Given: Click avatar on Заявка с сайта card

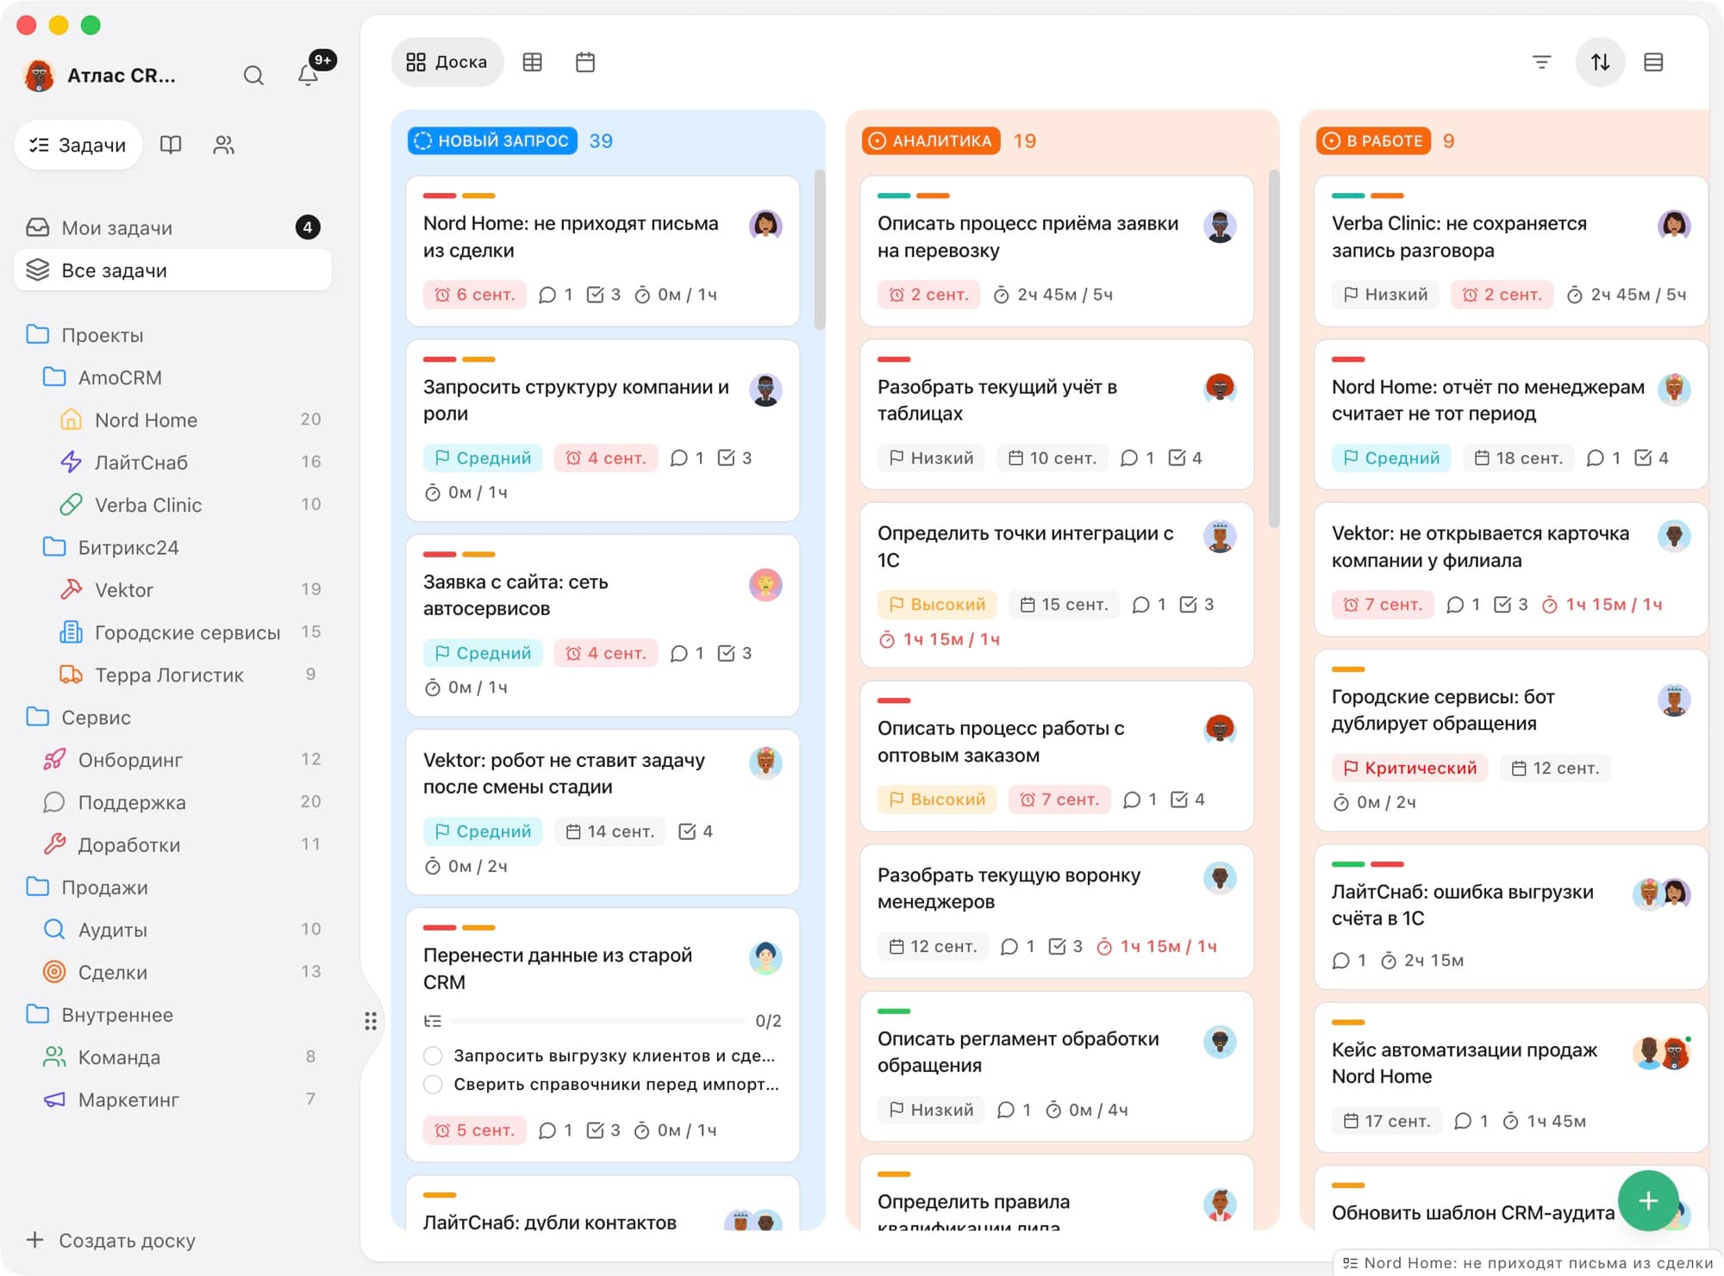Looking at the screenshot, I should pyautogui.click(x=765, y=584).
